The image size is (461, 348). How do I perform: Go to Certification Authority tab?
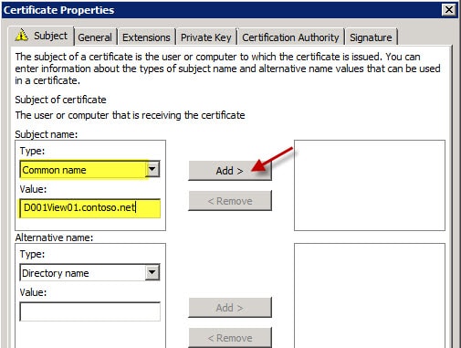click(x=290, y=37)
